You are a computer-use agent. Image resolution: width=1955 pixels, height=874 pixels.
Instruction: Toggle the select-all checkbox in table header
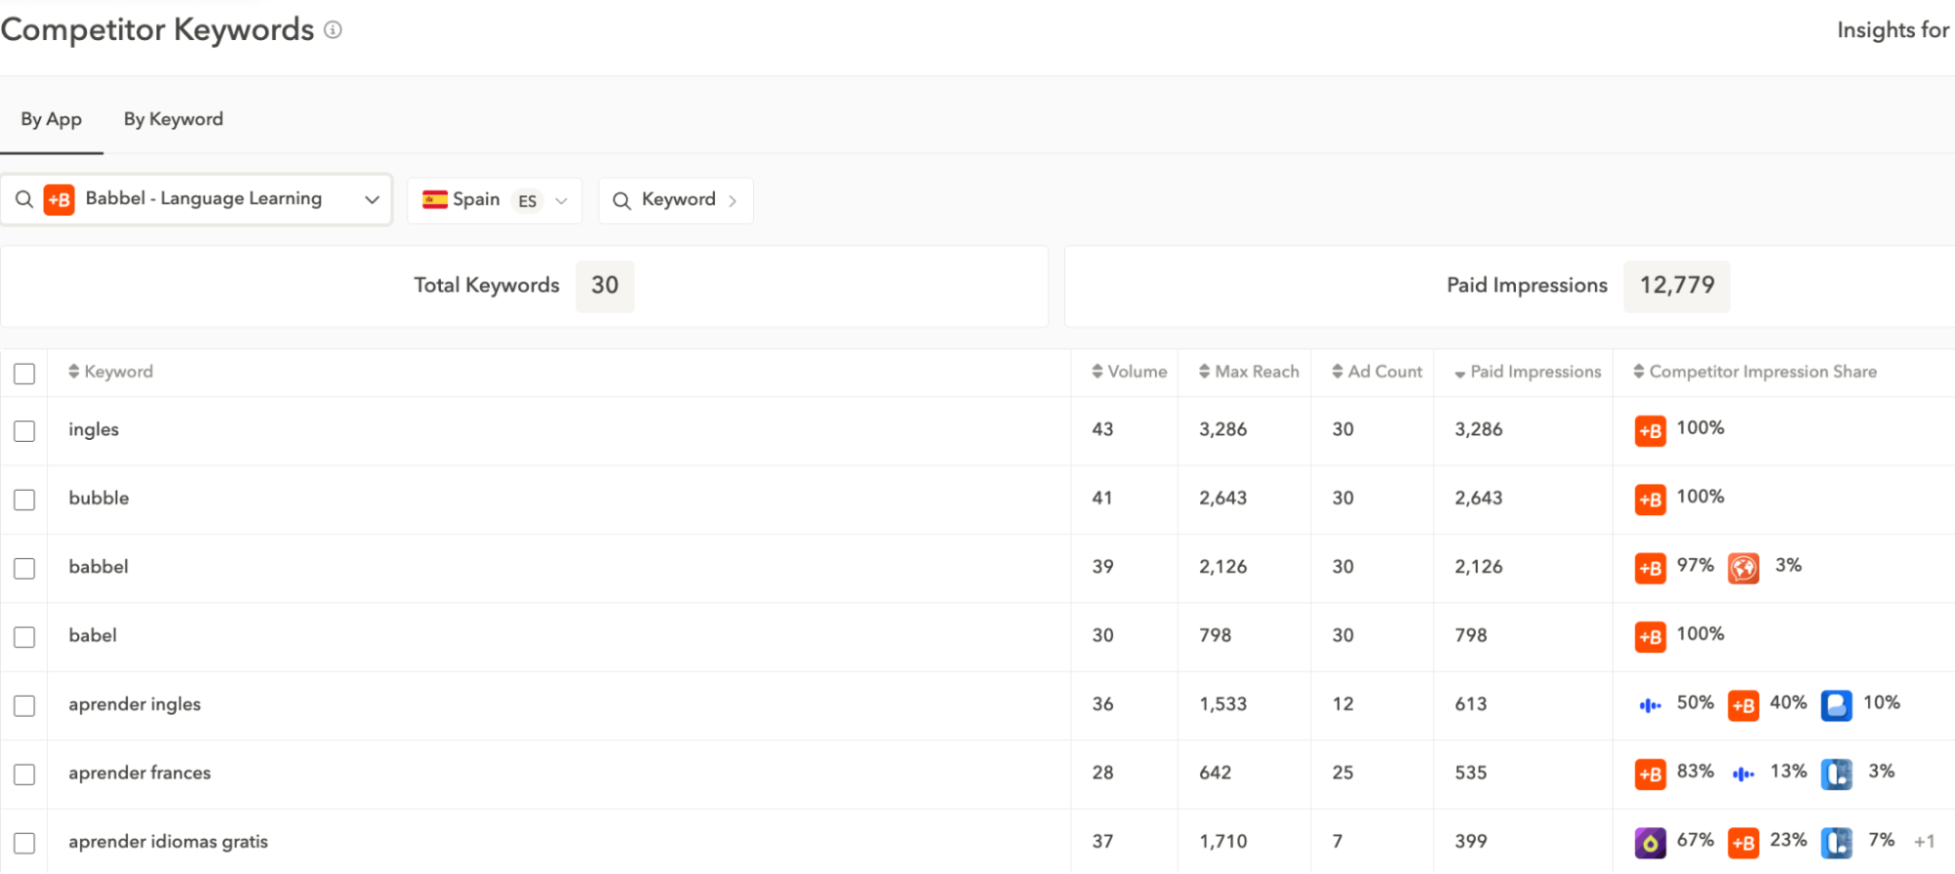[x=24, y=373]
